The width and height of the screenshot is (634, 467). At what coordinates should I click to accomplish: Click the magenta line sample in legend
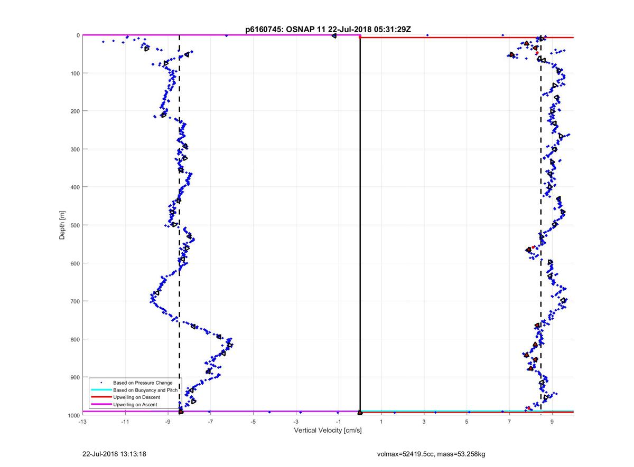[x=101, y=405]
